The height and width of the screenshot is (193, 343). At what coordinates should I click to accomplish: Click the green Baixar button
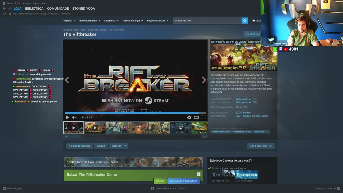160,181
